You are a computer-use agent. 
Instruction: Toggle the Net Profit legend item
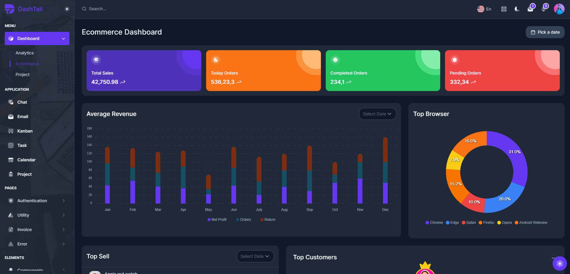(217, 219)
